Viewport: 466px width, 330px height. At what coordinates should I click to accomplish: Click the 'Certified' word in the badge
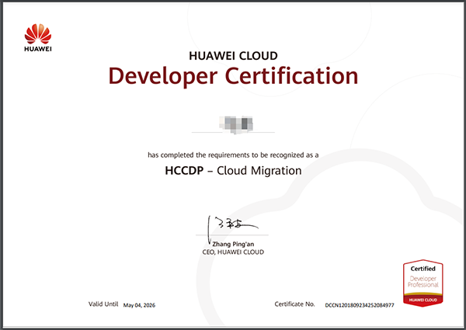(x=422, y=269)
